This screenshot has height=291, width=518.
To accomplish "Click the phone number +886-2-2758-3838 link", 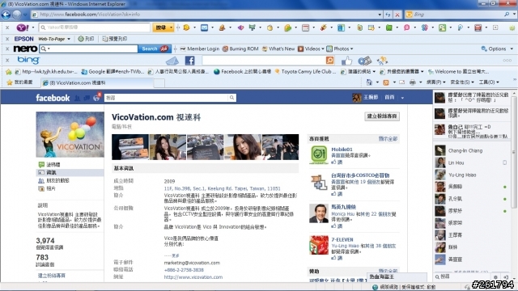I will point(184,270).
